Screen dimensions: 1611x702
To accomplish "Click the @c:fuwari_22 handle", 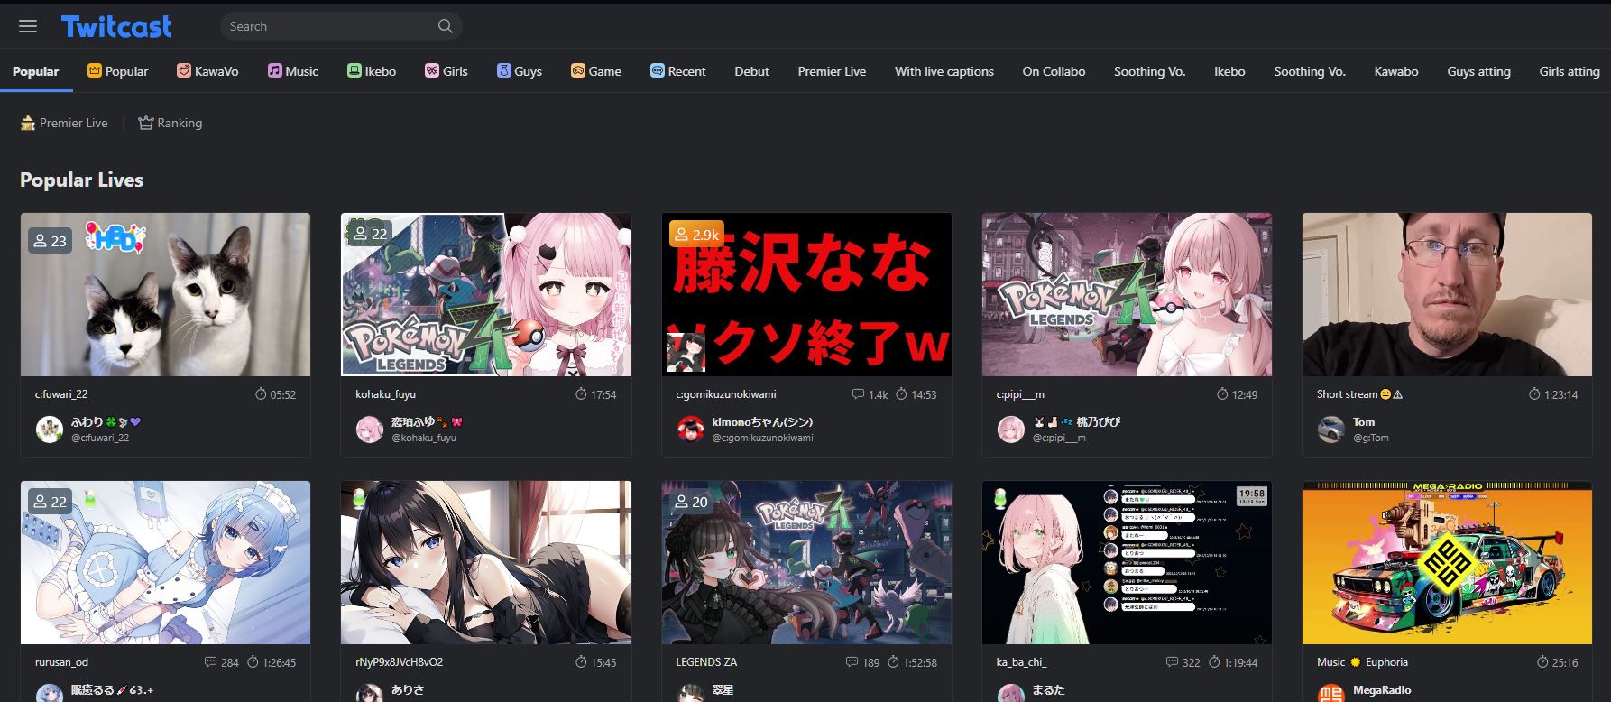I will 100,439.
